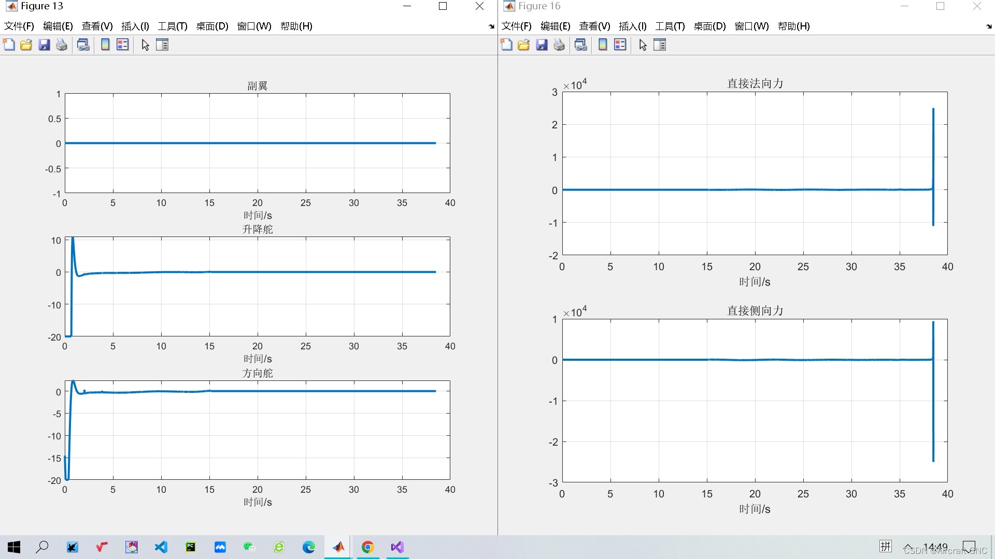Toggle Insert Colorbar in Figure 13 toolbar

(105, 45)
